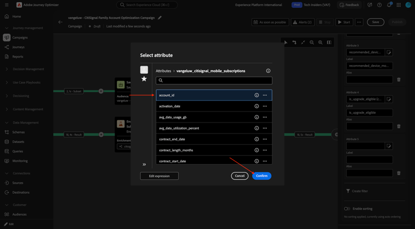415x229 pixels.
Task: Click the Feedback button
Action: pyautogui.click(x=349, y=5)
